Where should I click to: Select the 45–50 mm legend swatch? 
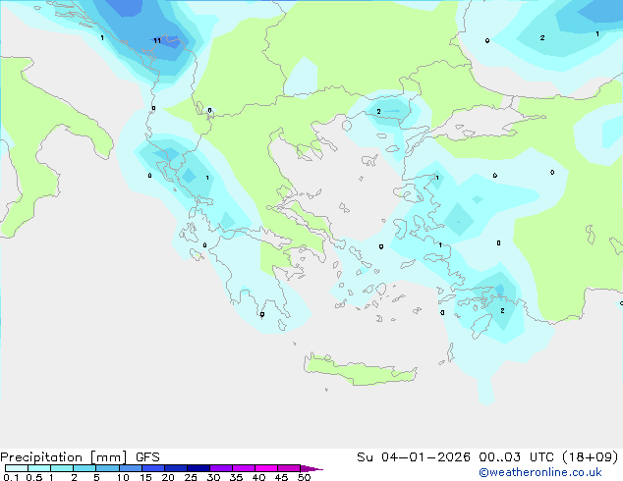click(289, 468)
